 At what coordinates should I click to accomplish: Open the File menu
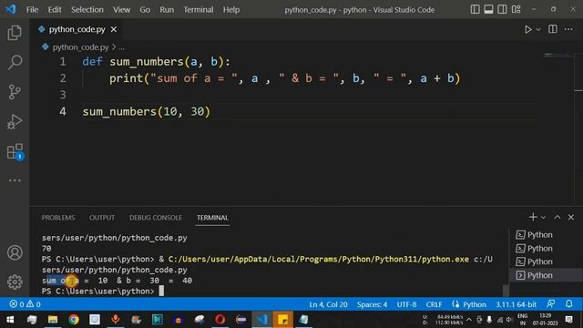[32, 10]
